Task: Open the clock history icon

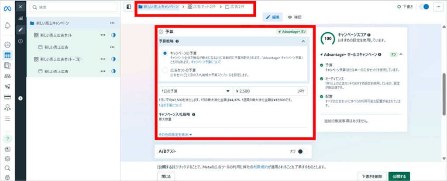Action: 20,41
